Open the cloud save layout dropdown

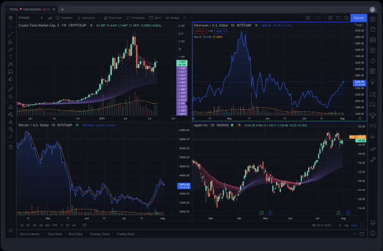point(319,18)
